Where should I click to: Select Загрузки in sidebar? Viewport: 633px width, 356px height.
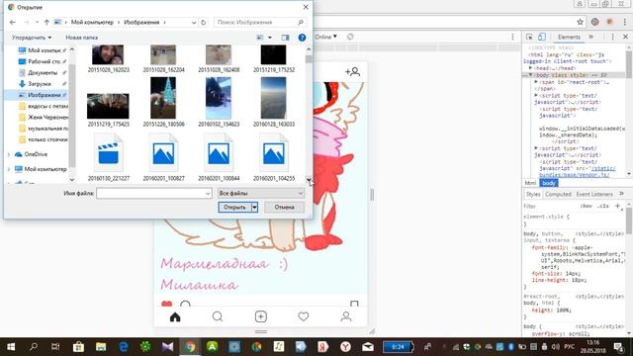(40, 84)
